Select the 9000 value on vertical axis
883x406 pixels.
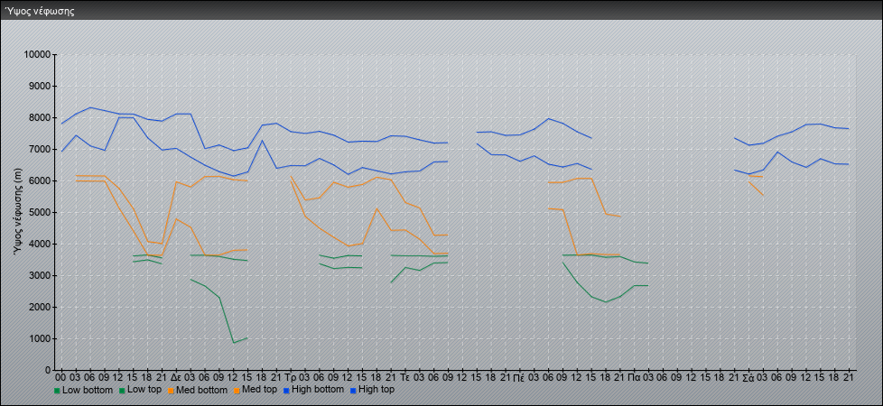tap(40, 86)
